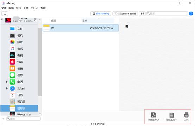The height and width of the screenshot is (126, 195).
Task: Open the 相机 (Camera) sidebar item
Action: pos(19,35)
